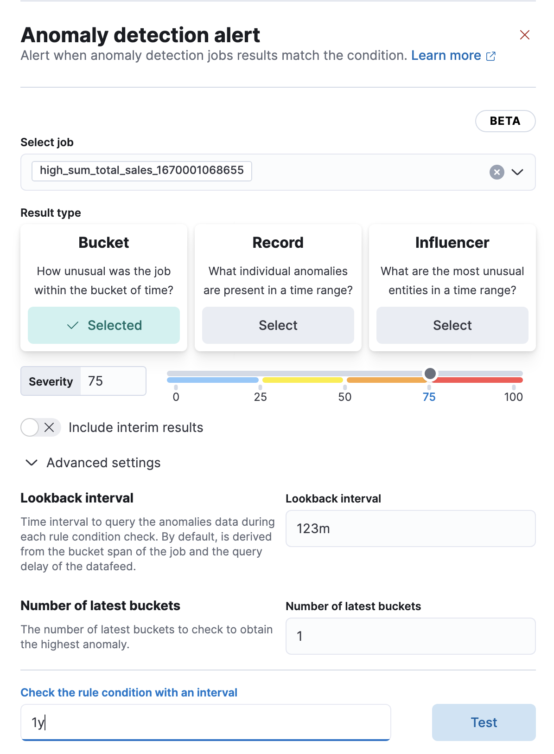Viewport: 554px width, 754px height.
Task: Click the chevron icon beside Advanced settings
Action: coord(31,463)
